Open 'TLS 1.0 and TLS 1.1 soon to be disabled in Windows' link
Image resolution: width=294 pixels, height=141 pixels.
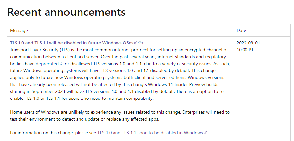tap(150, 133)
